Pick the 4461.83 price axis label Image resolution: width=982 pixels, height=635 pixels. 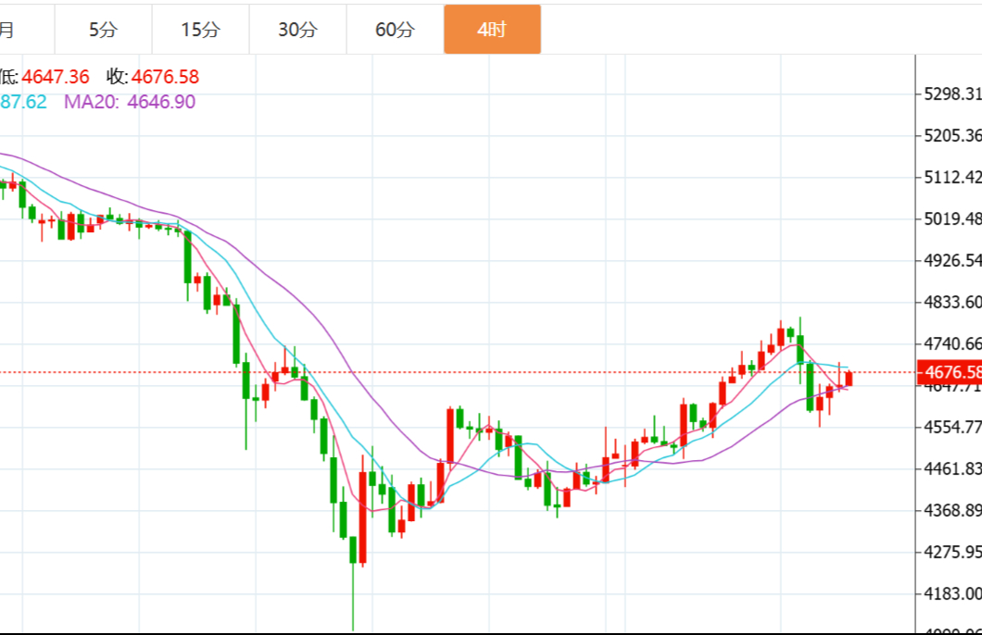pyautogui.click(x=952, y=469)
